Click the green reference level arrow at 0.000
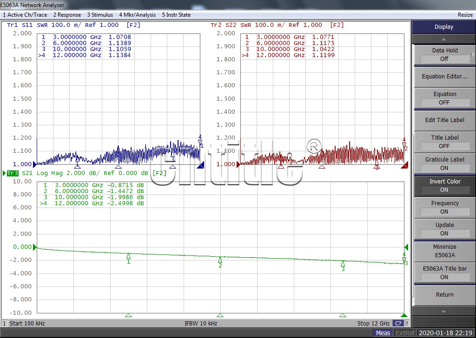The height and width of the screenshot is (338, 476). click(x=34, y=247)
